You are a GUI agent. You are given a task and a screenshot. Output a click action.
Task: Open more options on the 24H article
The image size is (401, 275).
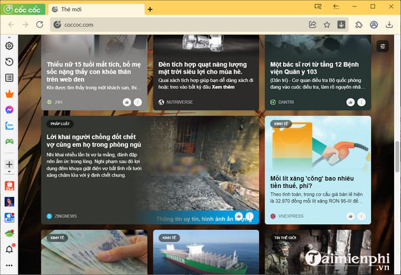(138, 102)
